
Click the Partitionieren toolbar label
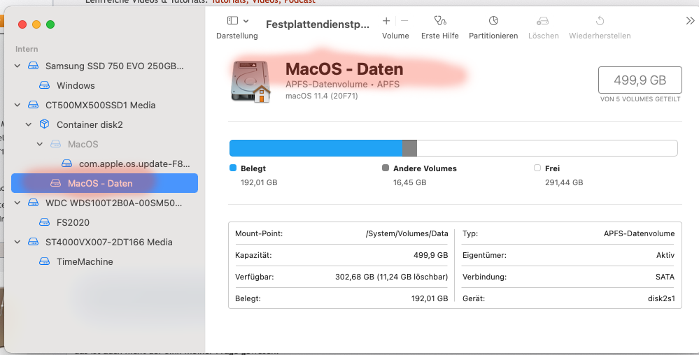point(493,36)
